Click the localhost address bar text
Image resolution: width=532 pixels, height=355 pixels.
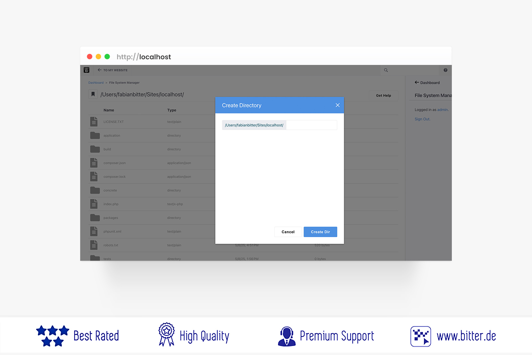144,57
